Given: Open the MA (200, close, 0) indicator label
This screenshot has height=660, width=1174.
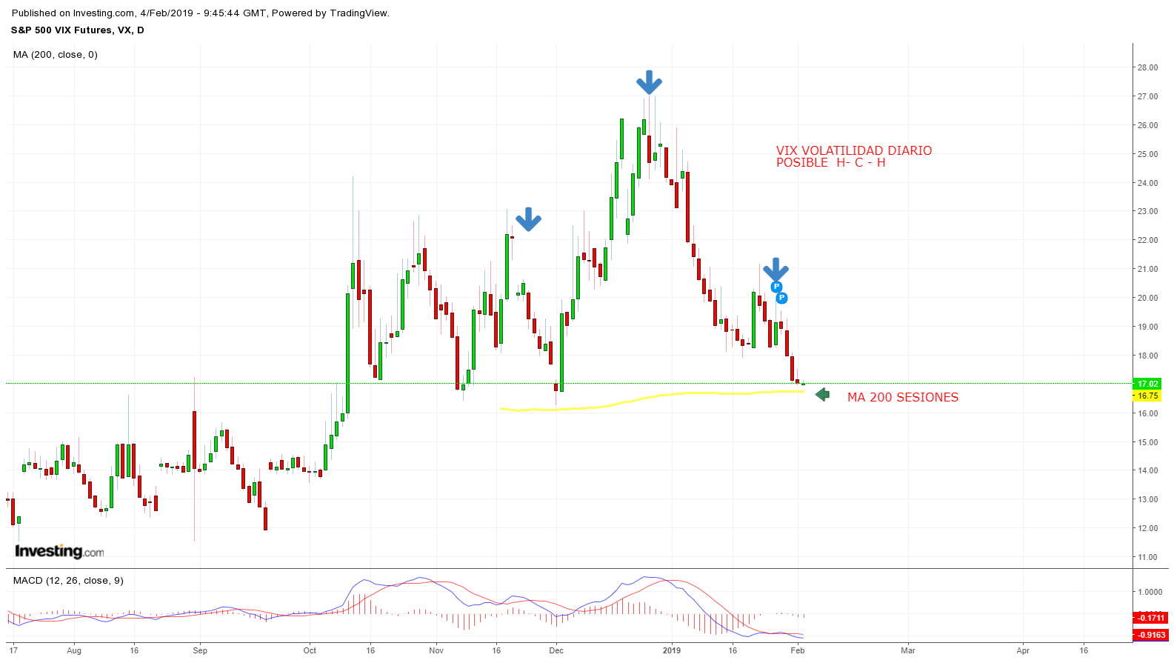Looking at the screenshot, I should (56, 55).
